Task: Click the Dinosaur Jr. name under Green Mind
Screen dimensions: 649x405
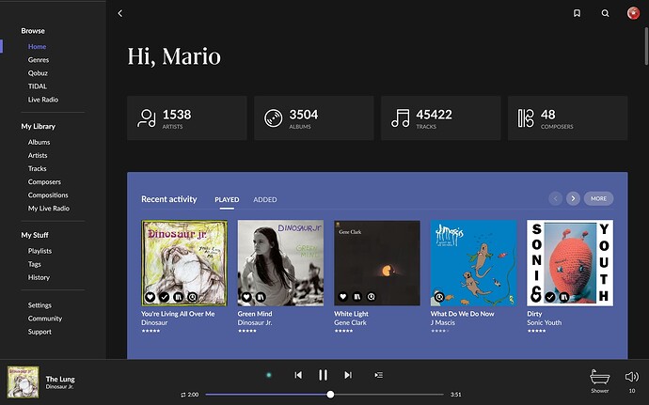Action: (x=255, y=322)
